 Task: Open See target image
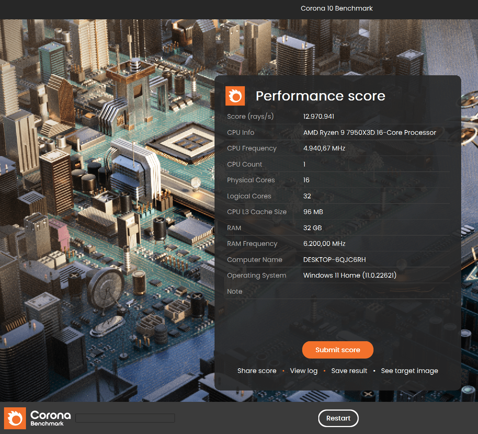409,371
